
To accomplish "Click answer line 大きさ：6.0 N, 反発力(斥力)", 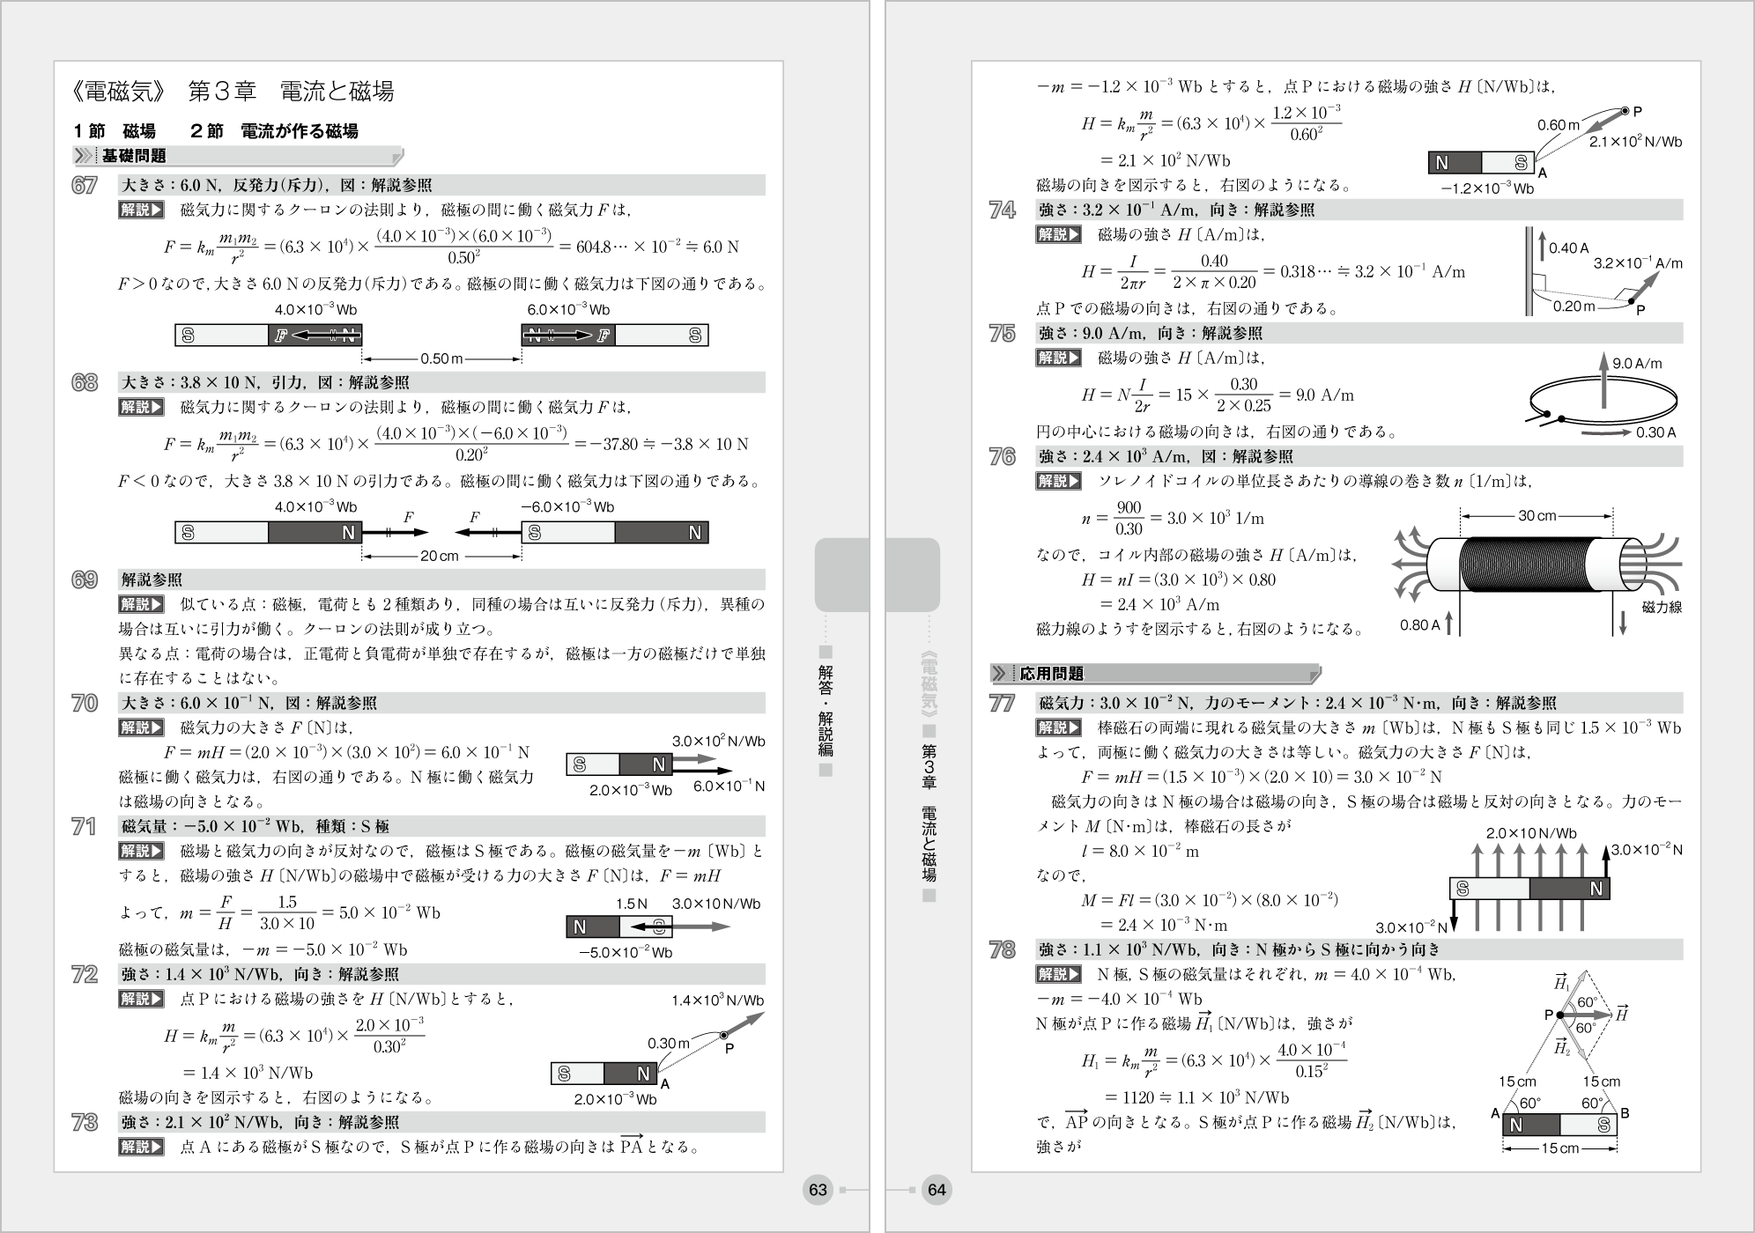I will [441, 186].
